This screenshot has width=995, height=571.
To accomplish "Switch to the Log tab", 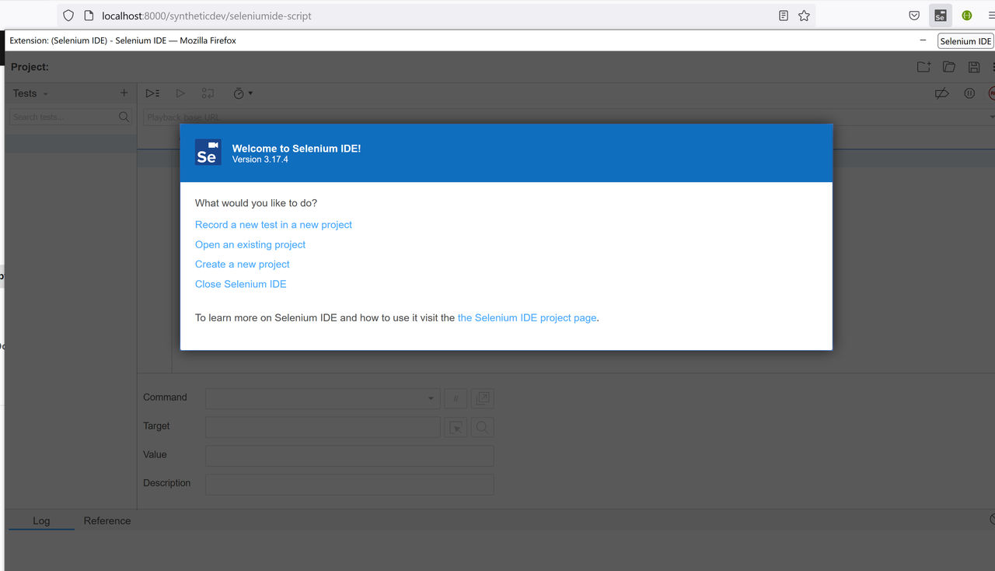I will 41,521.
